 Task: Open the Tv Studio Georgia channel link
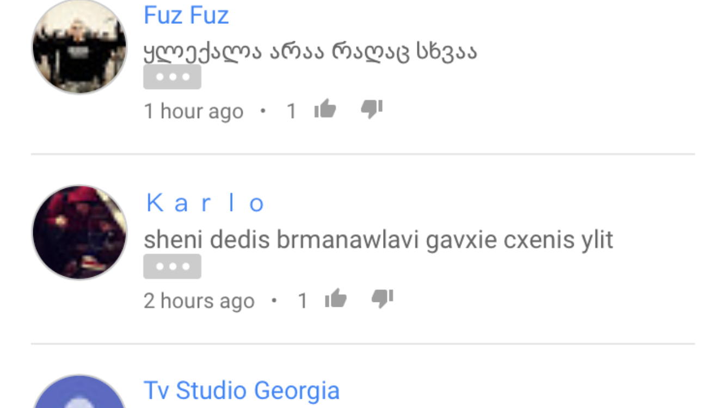[x=242, y=391]
